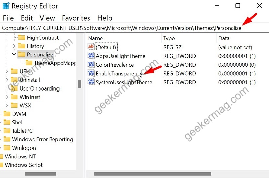Click the (Default) string value icon
Screen dimensions: 269x178
(91, 47)
